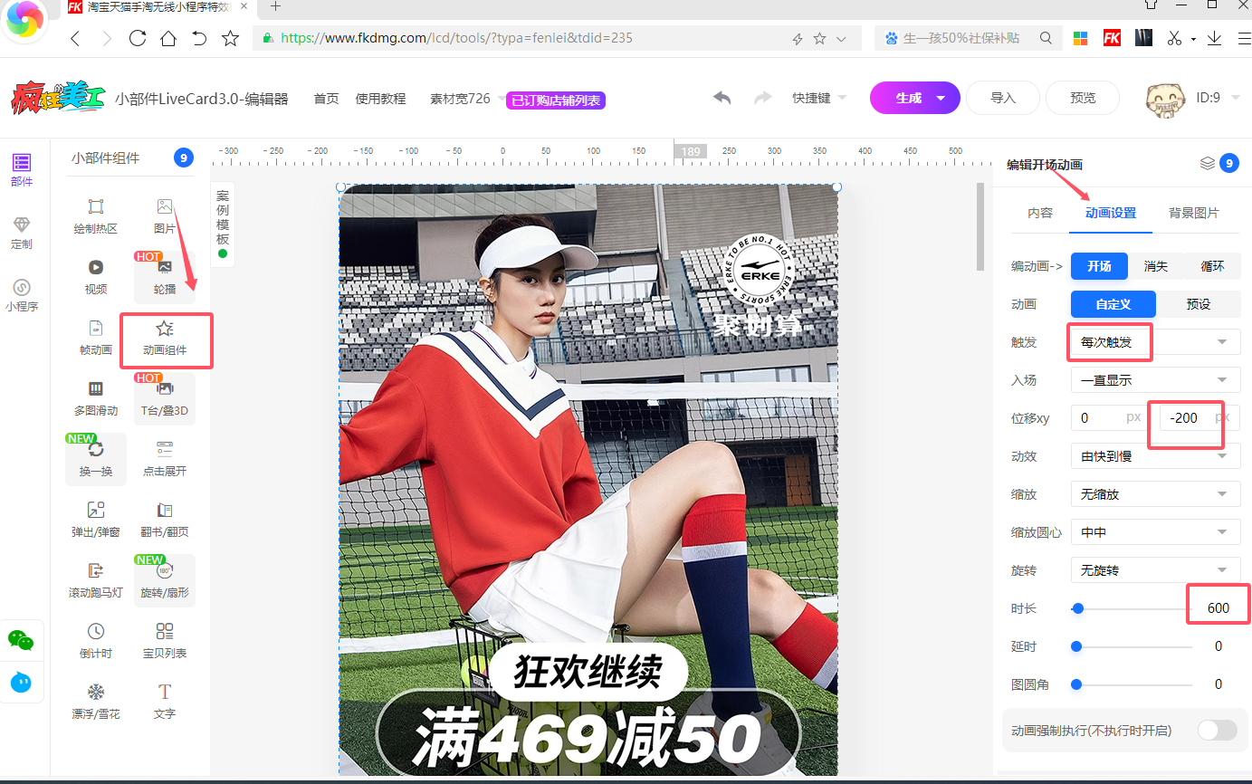Open the layers icon in right panel

point(1207,163)
